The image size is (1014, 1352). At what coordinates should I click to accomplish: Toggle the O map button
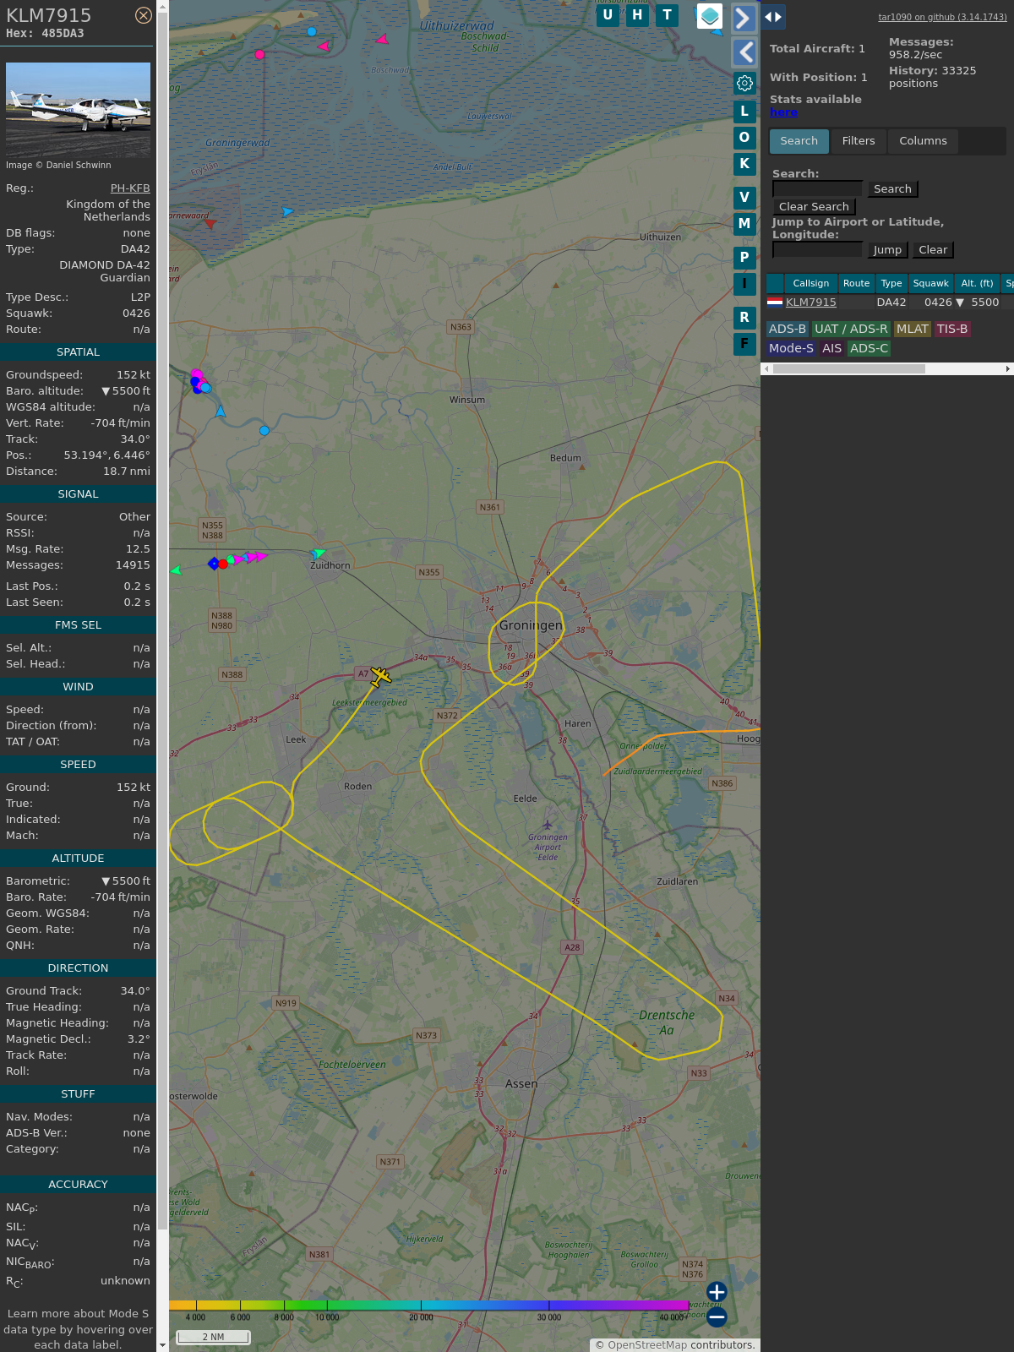744,138
